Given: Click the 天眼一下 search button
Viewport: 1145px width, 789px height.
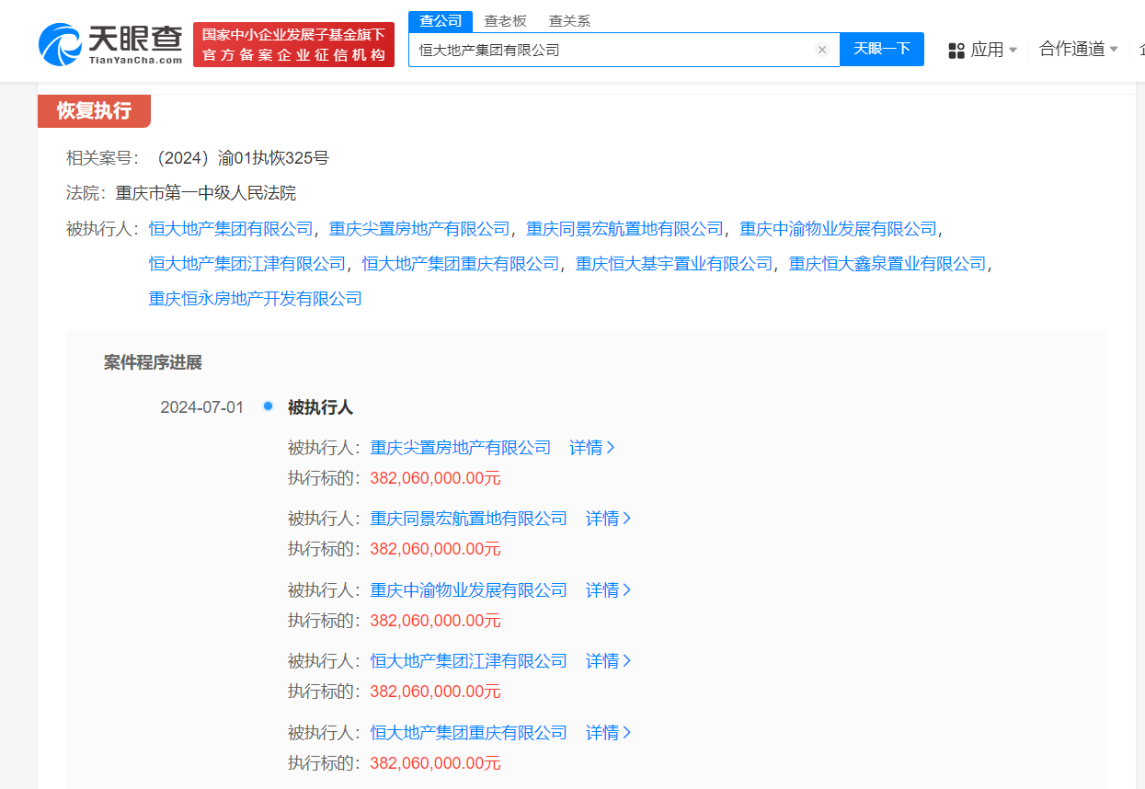Looking at the screenshot, I should pyautogui.click(x=881, y=49).
